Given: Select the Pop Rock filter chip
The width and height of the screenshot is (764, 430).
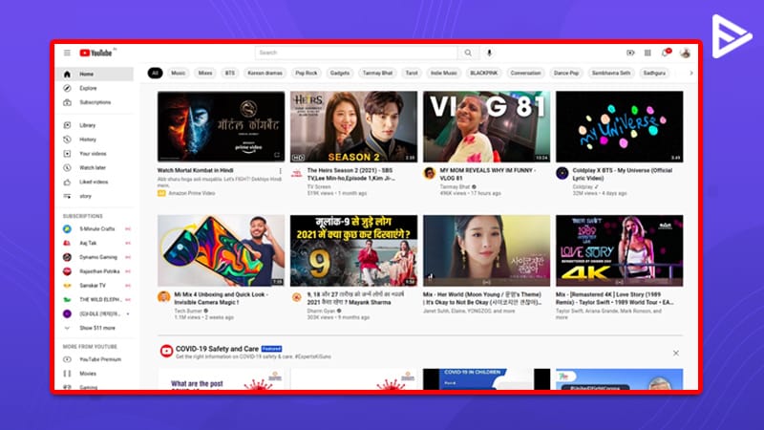Looking at the screenshot, I should 306,74.
